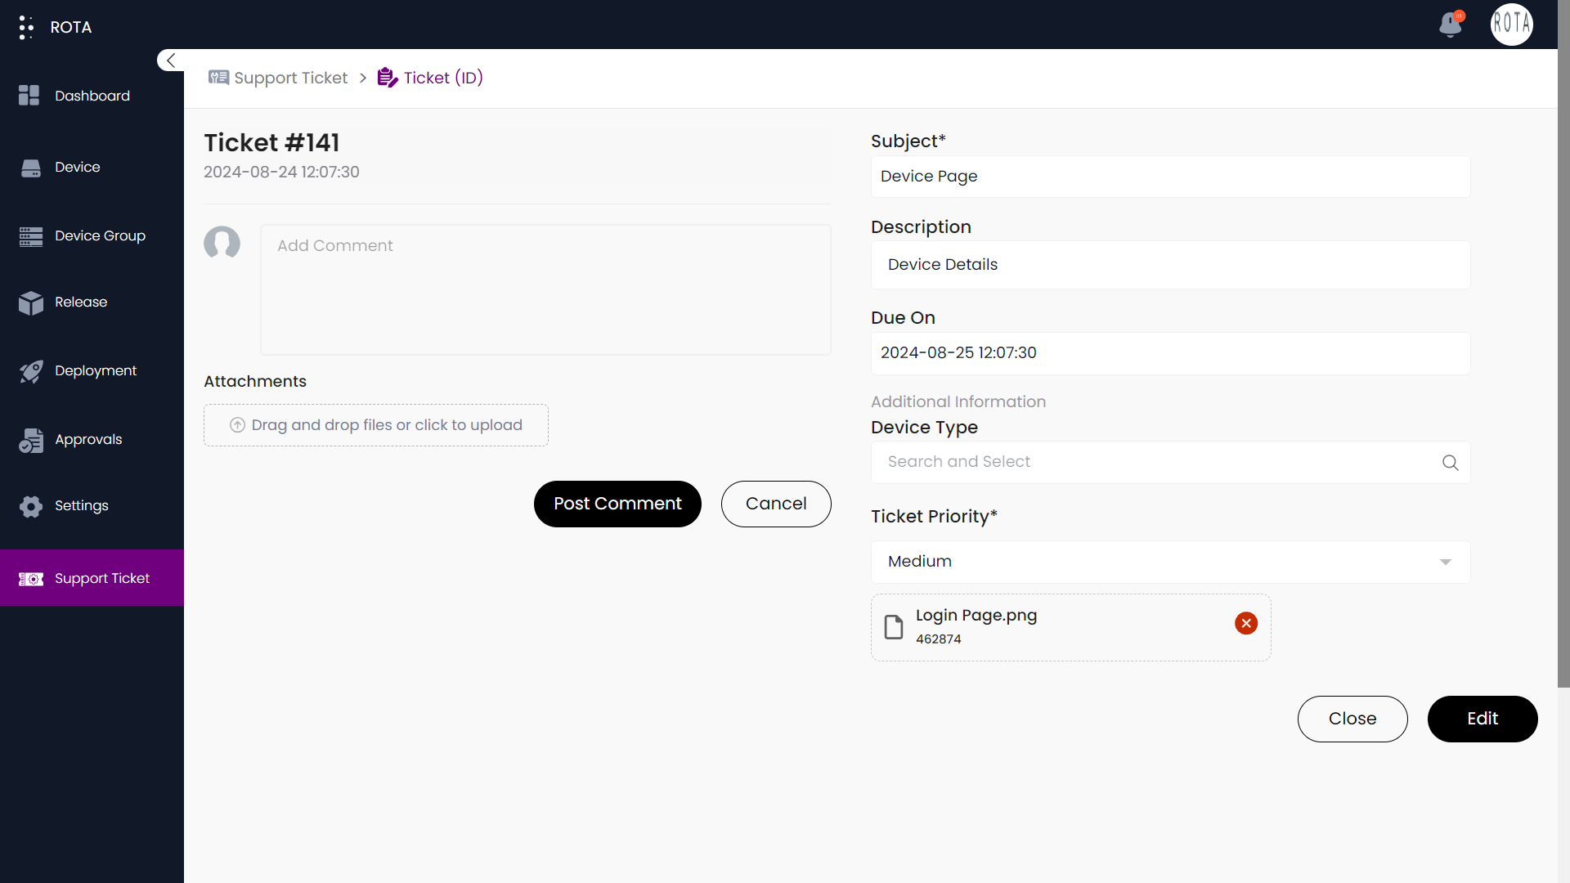1570x883 pixels.
Task: Open the ROTA user profile avatar
Action: (1511, 24)
